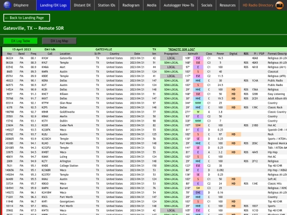Screen dimensions: 287x215
Task: Switch to the DX Log Map view
Action: [60, 41]
